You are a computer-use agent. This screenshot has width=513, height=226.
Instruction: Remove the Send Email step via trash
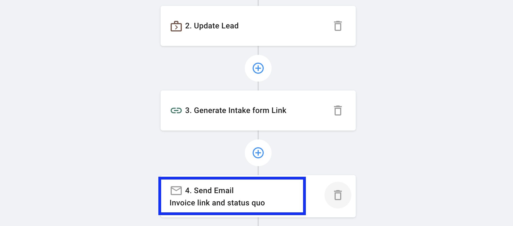point(338,195)
